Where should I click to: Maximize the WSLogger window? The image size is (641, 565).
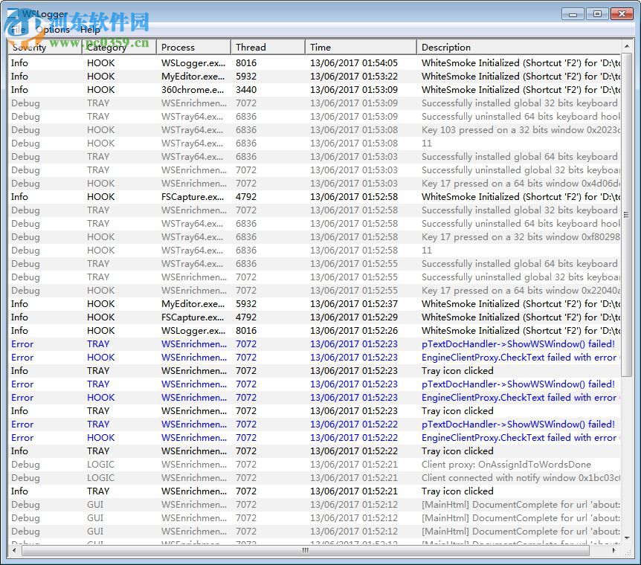596,13
